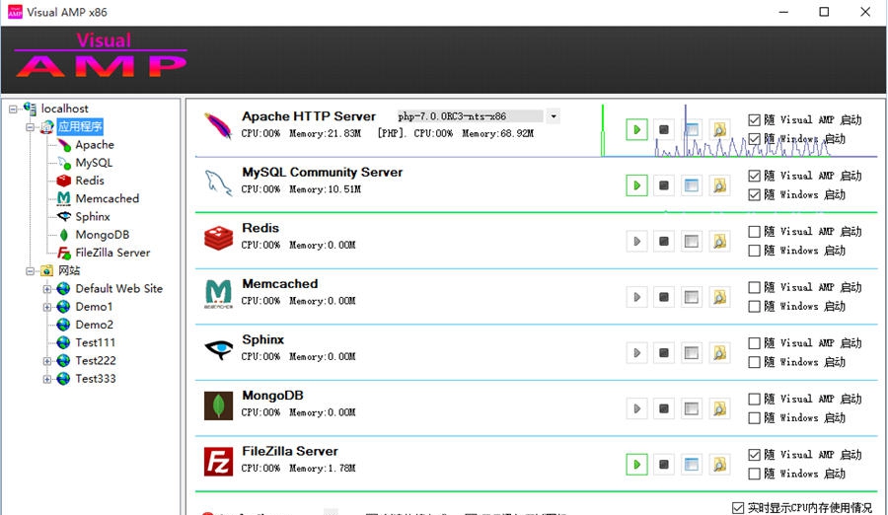
Task: Collapse the localhost tree node
Action: tap(13, 109)
